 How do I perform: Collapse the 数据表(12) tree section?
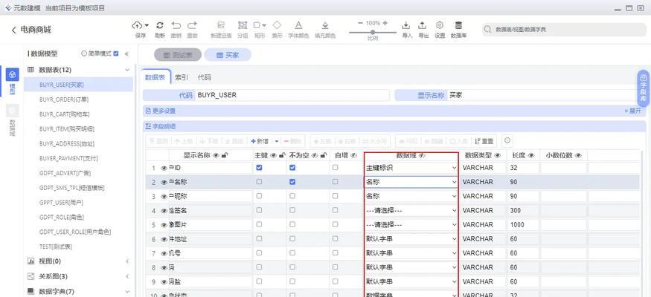point(127,70)
